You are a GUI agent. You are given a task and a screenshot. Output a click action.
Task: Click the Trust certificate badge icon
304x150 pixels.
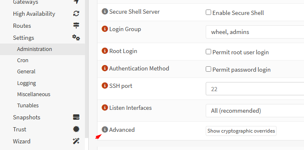tap(76, 129)
